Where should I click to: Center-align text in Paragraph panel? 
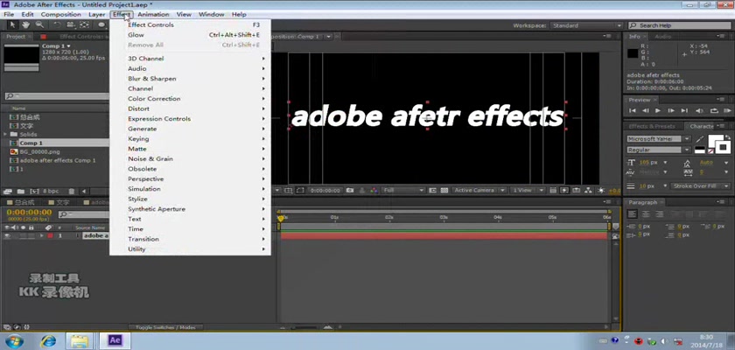pos(646,213)
